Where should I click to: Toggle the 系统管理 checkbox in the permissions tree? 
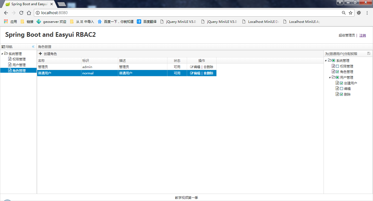pos(333,60)
